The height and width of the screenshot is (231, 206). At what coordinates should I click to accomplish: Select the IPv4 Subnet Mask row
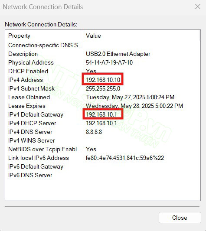click(103, 88)
